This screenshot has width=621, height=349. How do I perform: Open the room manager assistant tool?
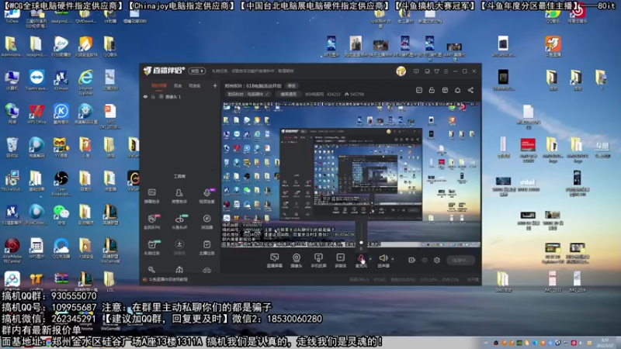(179, 196)
